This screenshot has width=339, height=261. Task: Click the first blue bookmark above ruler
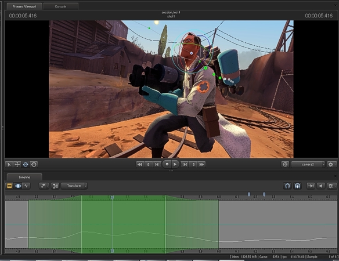249,194
